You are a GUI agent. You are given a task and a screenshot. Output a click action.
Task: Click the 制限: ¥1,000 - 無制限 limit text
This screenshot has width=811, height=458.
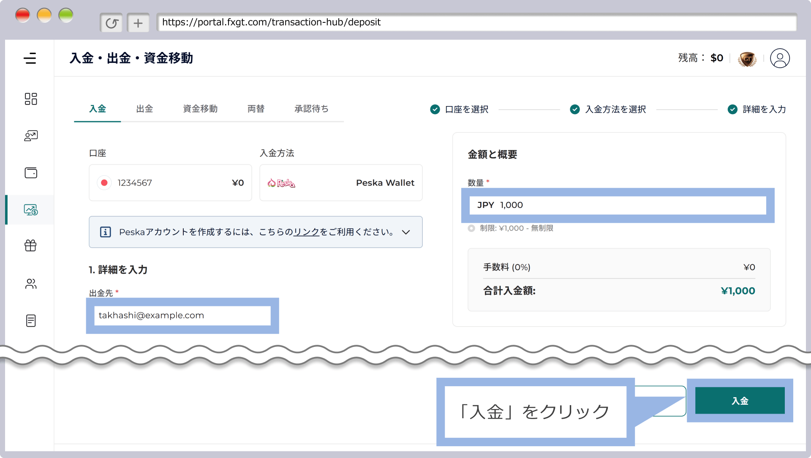click(x=517, y=228)
